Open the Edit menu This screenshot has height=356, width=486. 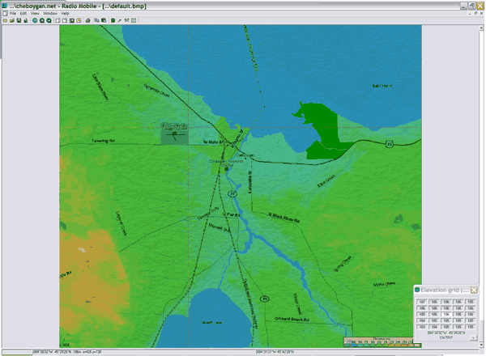point(23,14)
